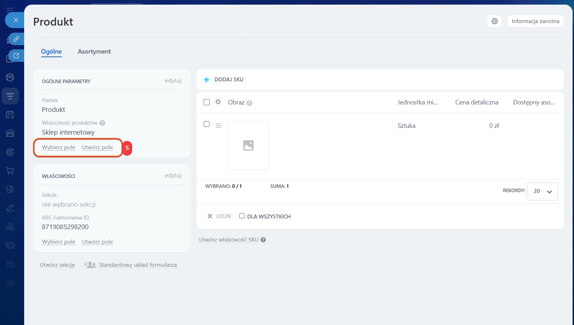Click the help icon next to Widoczność produktów
Viewport: 574px width, 325px height.
point(102,123)
